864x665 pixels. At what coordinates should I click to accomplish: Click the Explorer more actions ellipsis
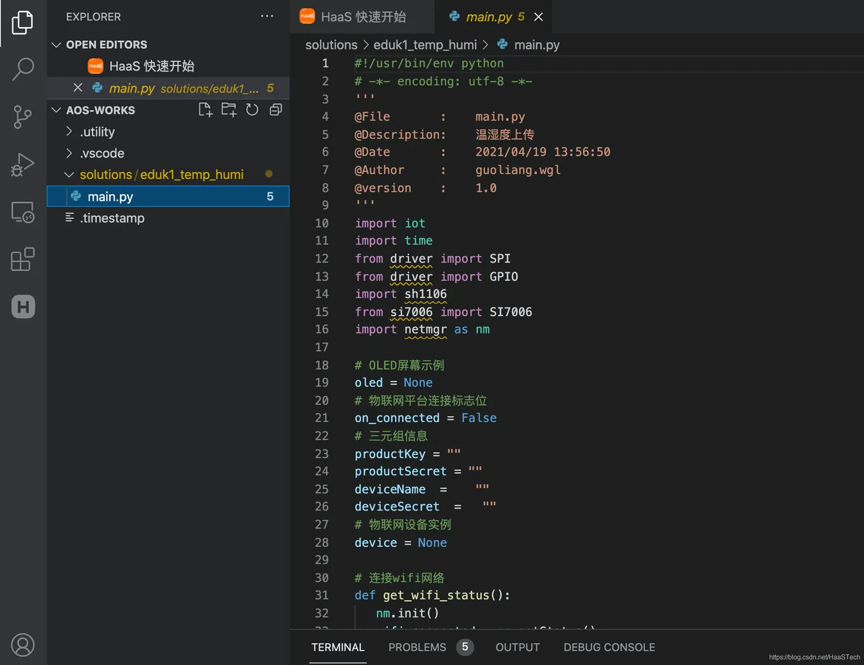[x=267, y=16]
